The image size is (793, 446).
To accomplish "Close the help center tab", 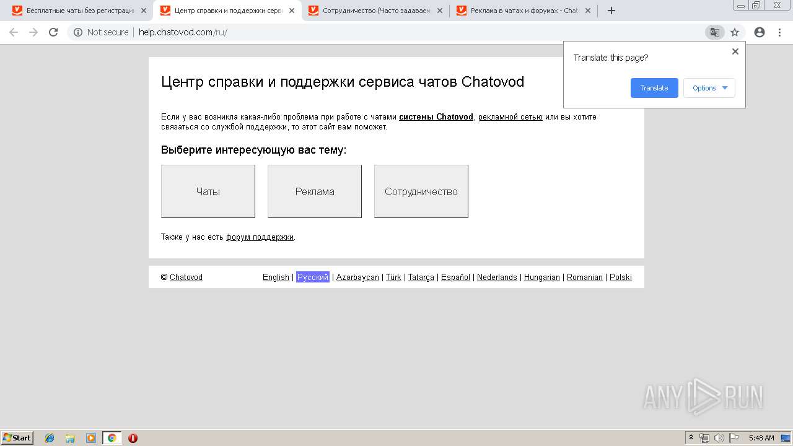I will pos(292,11).
